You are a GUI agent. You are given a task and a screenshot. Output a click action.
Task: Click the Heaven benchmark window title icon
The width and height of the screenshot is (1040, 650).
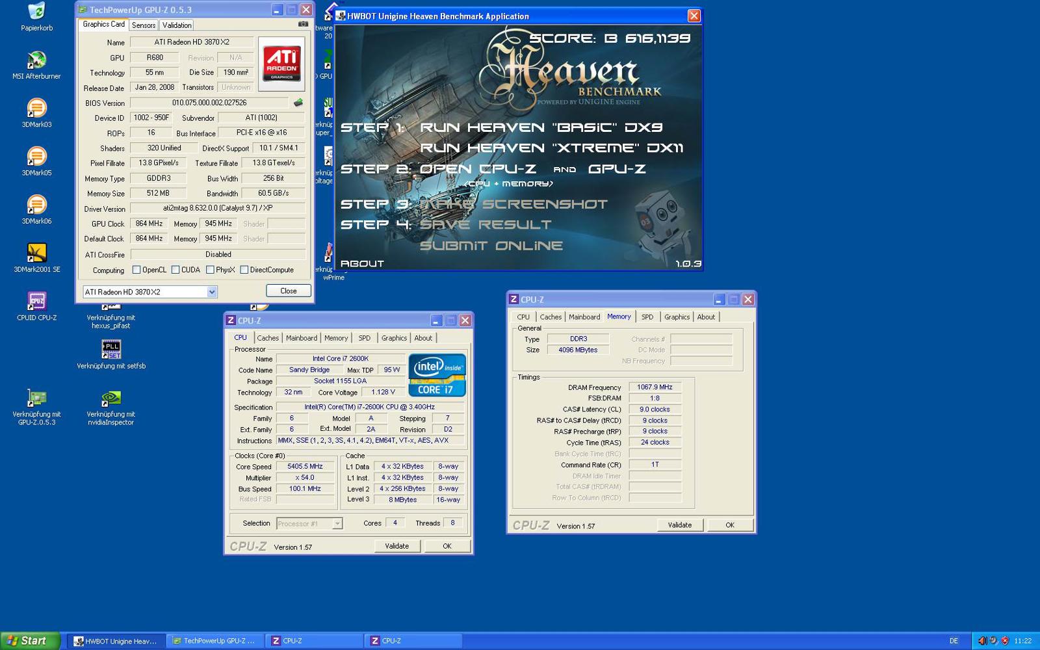(x=341, y=16)
